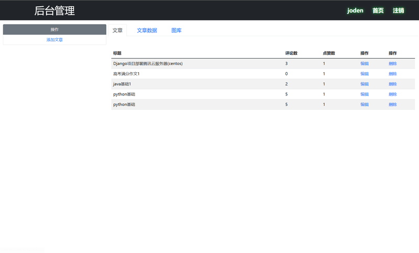The image size is (419, 253).
Task: Select the 文章 tab
Action: pos(117,30)
